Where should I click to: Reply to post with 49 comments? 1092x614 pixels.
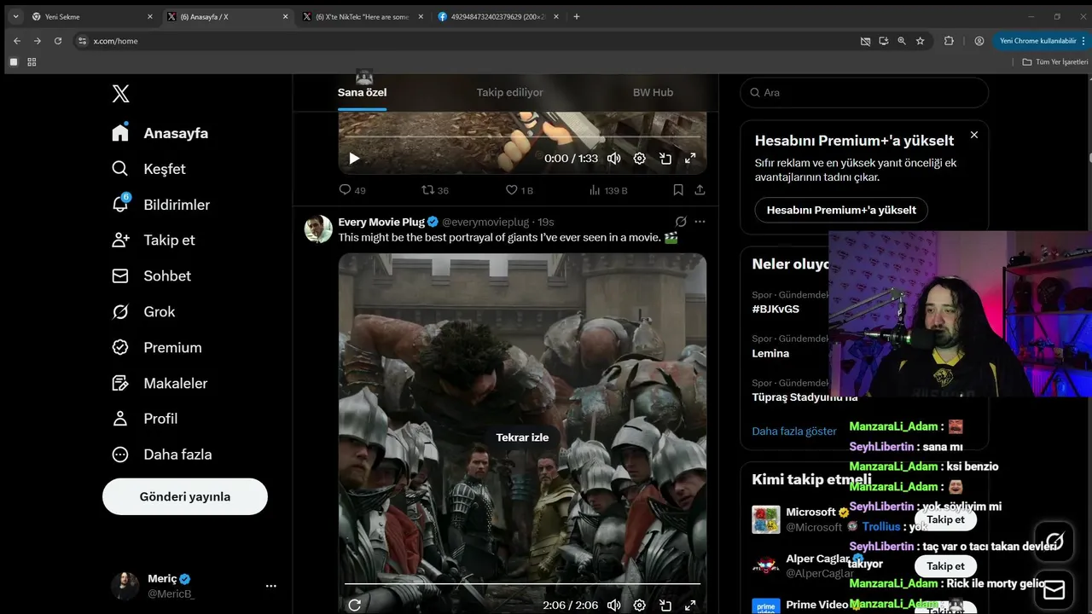(352, 190)
